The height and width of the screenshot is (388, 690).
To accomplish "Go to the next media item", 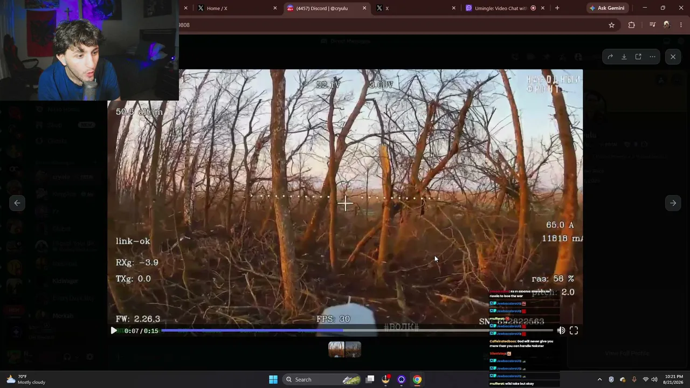I will 673,203.
